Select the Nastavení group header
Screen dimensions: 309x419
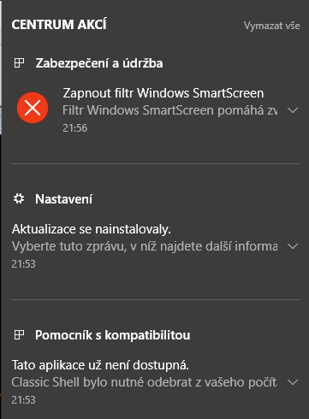pyautogui.click(x=63, y=199)
